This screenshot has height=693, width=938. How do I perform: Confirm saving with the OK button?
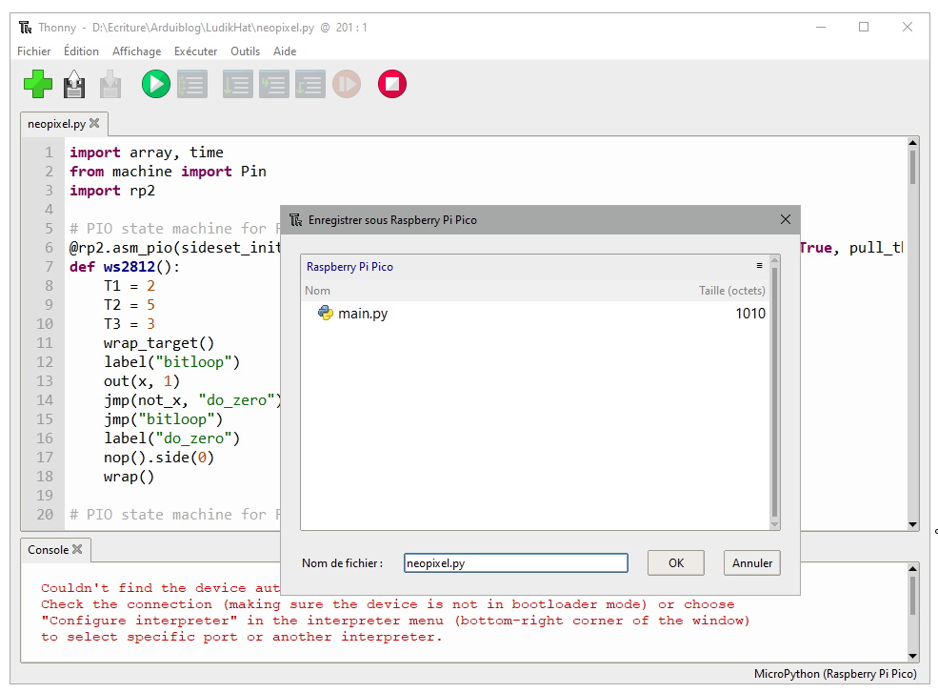coord(675,562)
